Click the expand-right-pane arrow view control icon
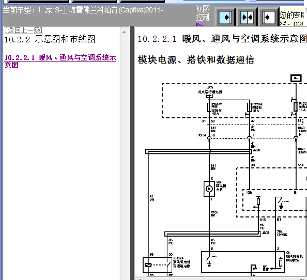307x280 pixels. [225, 18]
